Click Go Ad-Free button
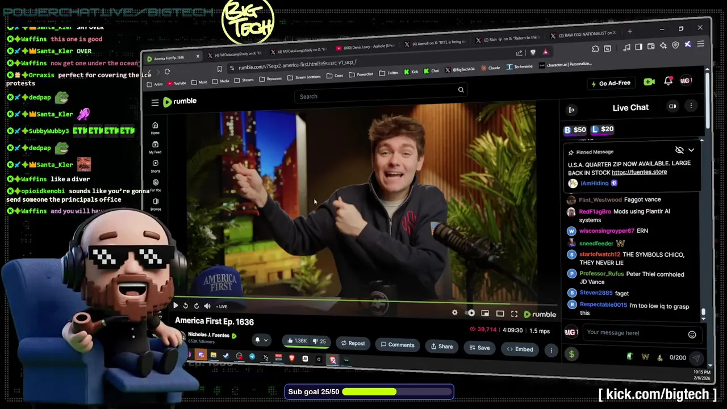This screenshot has height=409, width=727. [611, 83]
